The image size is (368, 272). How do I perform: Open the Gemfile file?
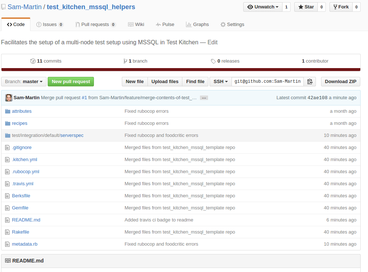20,208
